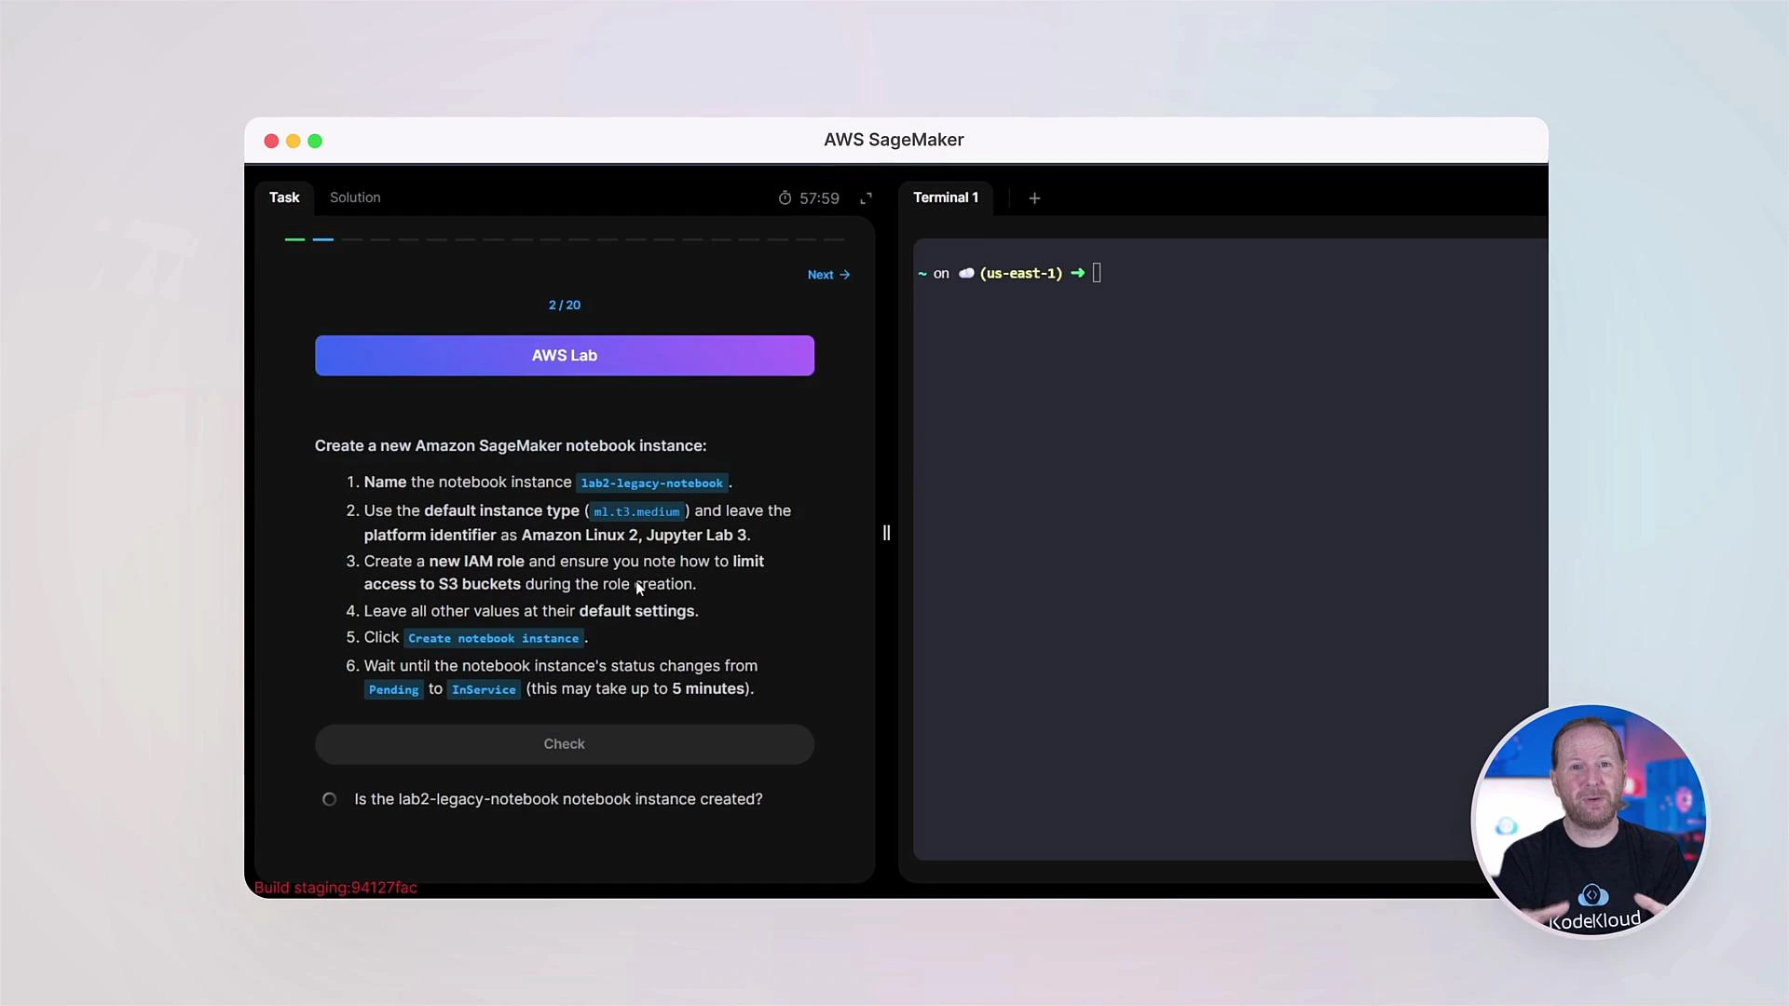The height and width of the screenshot is (1006, 1789).
Task: Open fullscreen with the expand icon
Action: pos(867,197)
